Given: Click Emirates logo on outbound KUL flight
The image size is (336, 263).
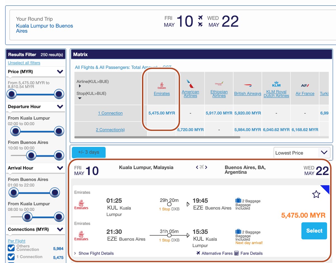Looking at the screenshot, I should click(81, 205).
